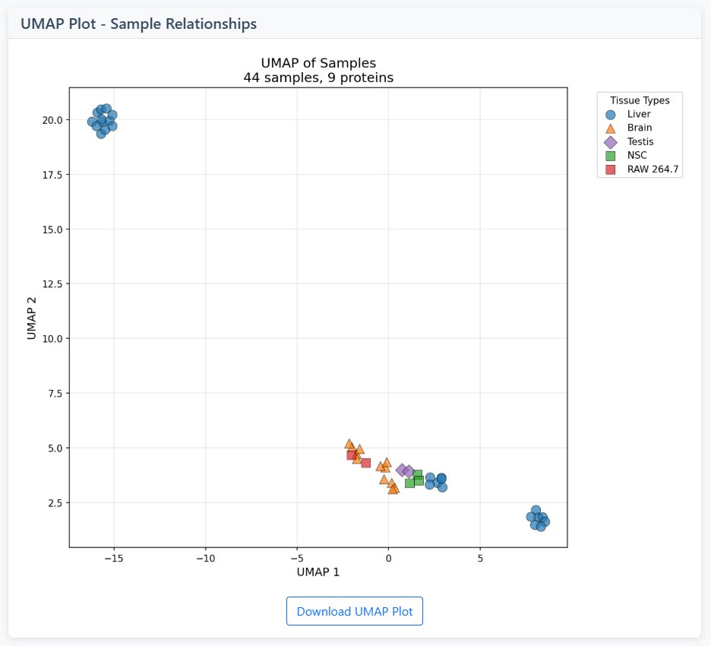Click a Liver point in the bottom-right cluster
The image size is (711, 646).
(538, 517)
